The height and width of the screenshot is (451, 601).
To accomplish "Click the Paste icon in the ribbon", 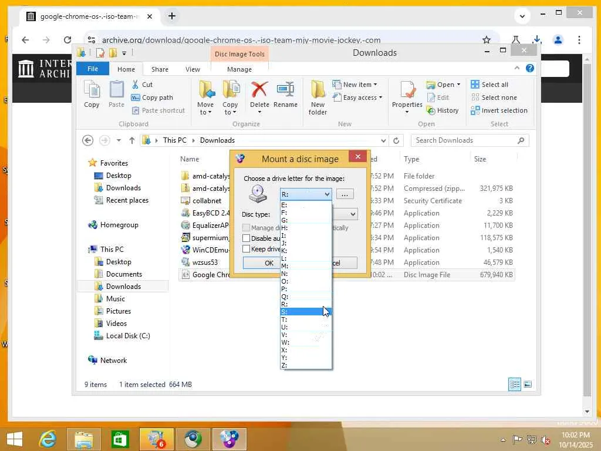I will (x=117, y=95).
